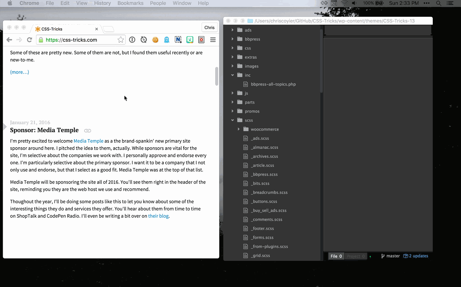Viewport: 461px width, 287px height.
Task: Click the circular arrows extension icon
Action: (144, 40)
